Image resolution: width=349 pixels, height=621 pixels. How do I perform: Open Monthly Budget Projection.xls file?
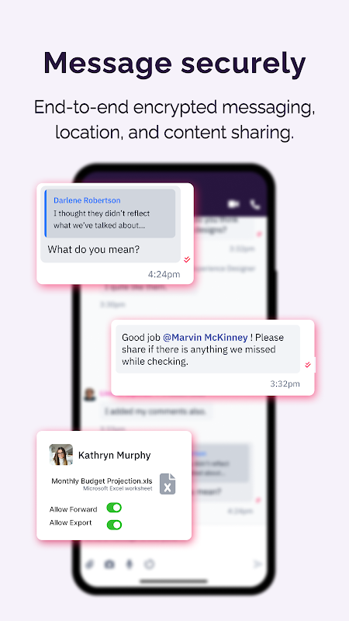tap(102, 481)
